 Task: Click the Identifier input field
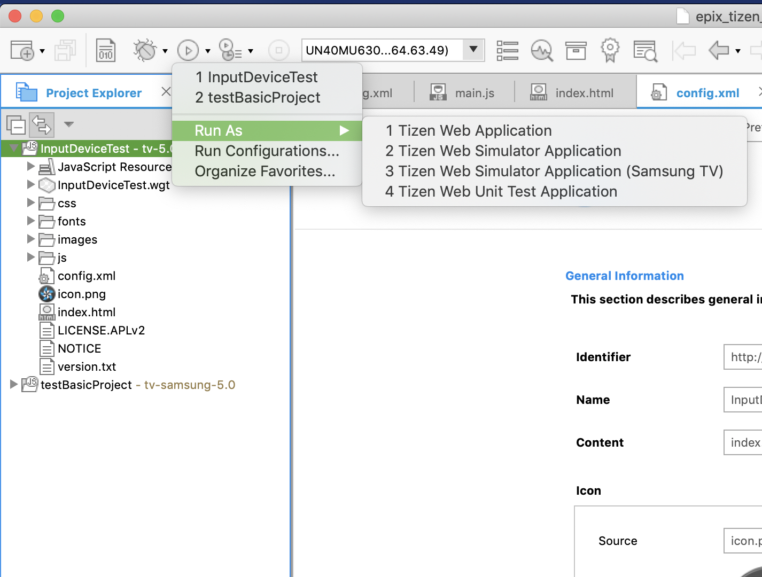click(x=743, y=357)
